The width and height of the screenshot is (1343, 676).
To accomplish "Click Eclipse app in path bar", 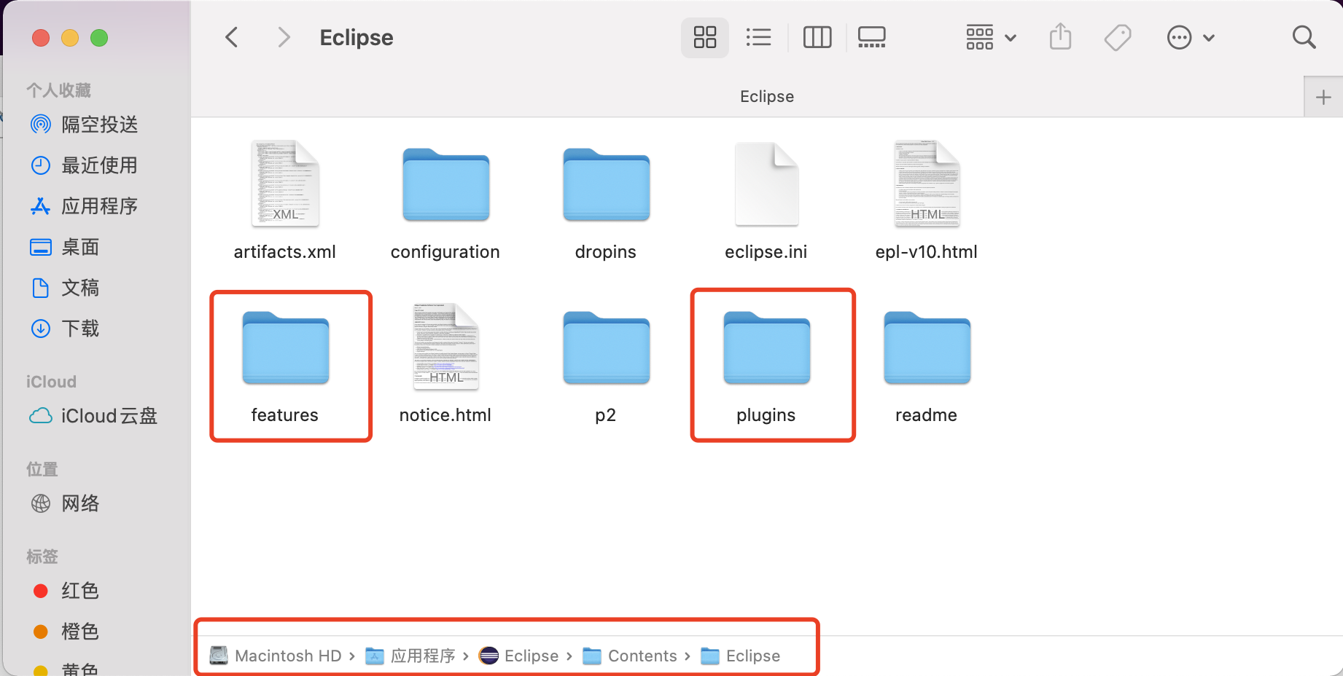I will pyautogui.click(x=519, y=656).
